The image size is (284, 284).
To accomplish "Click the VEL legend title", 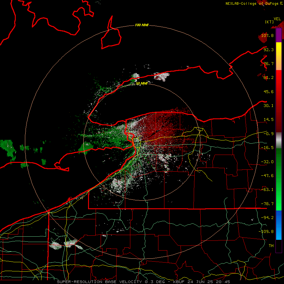I will (277, 19).
